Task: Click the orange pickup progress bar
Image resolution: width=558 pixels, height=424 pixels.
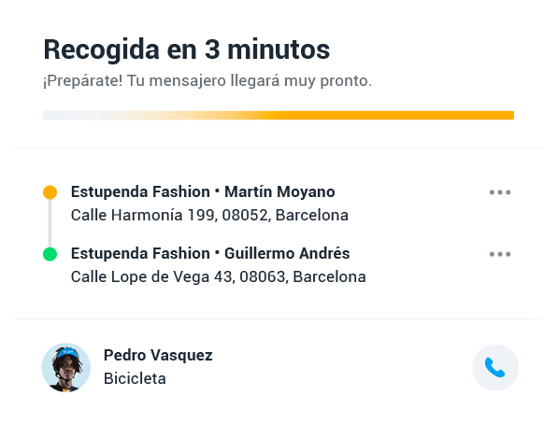Action: 279,115
